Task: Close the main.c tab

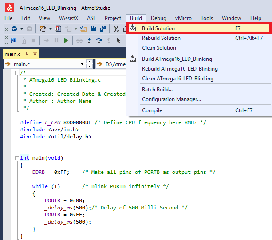Action: pyautogui.click(x=35, y=54)
